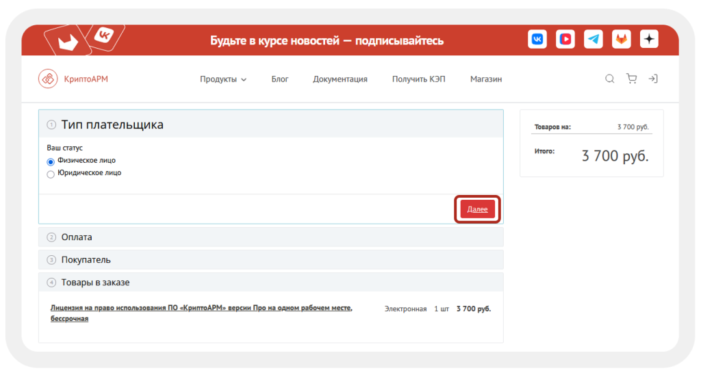The image size is (701, 377).
Task: Open site search magnifier icon
Action: pyautogui.click(x=609, y=79)
